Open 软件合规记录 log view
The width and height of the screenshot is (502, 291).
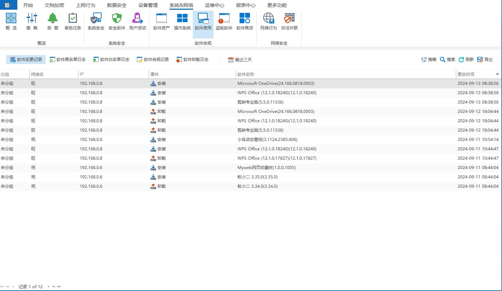[153, 60]
